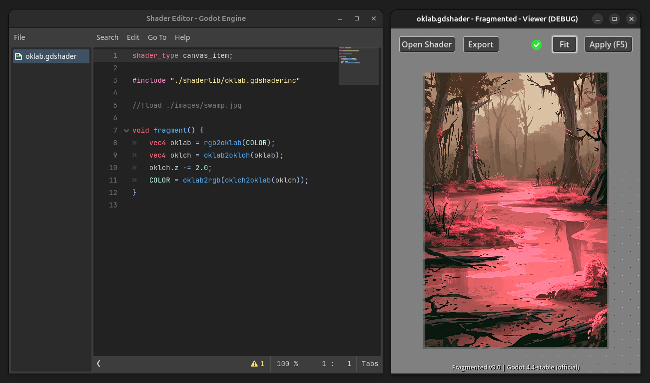Open the Go To menu
This screenshot has height=383, width=650.
point(157,37)
